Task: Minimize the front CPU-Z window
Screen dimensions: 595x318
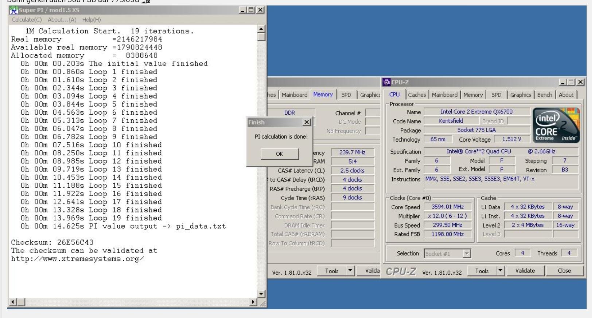Action: point(563,83)
